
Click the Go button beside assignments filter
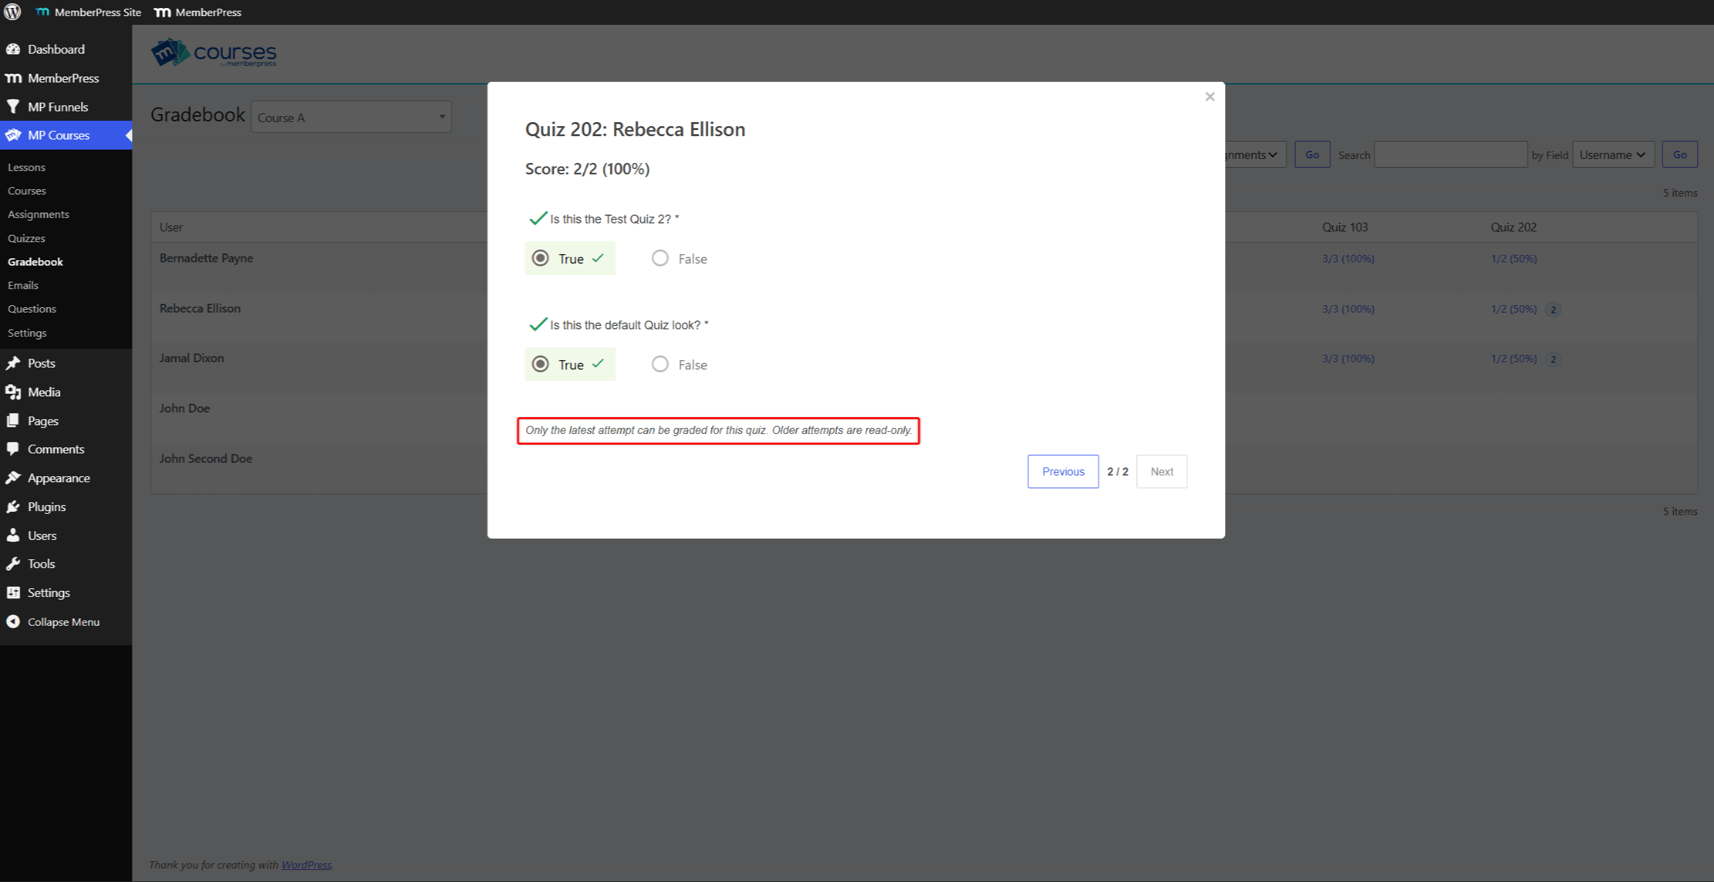pos(1312,155)
